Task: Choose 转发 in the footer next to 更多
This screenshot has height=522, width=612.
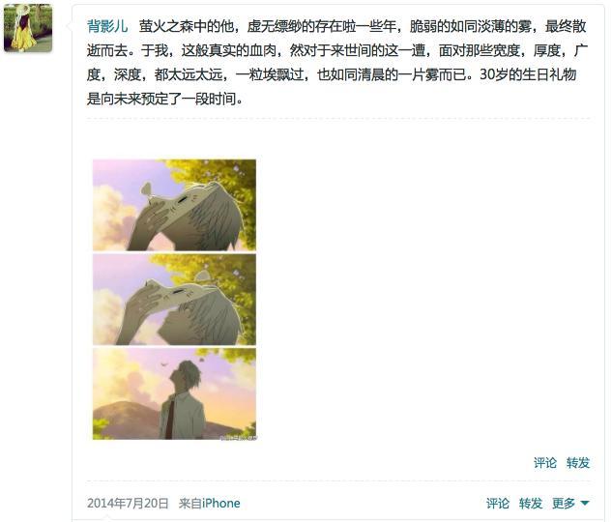Action: (x=531, y=503)
